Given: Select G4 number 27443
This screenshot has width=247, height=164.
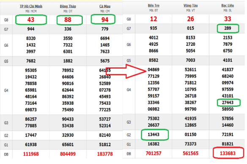Looking at the screenshot, I should click(x=228, y=103).
